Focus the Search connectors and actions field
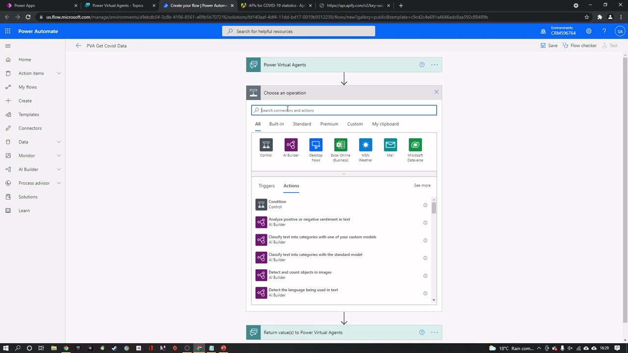This screenshot has width=628, height=353. coord(344,110)
